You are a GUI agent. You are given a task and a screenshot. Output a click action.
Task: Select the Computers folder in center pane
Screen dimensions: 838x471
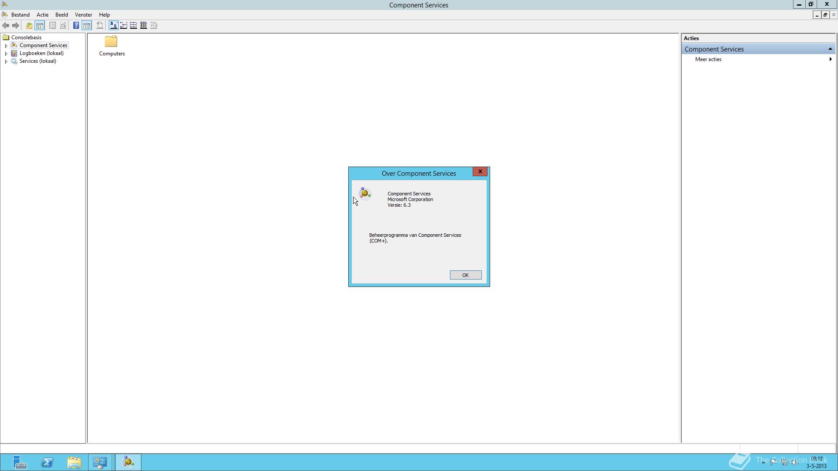point(111,46)
